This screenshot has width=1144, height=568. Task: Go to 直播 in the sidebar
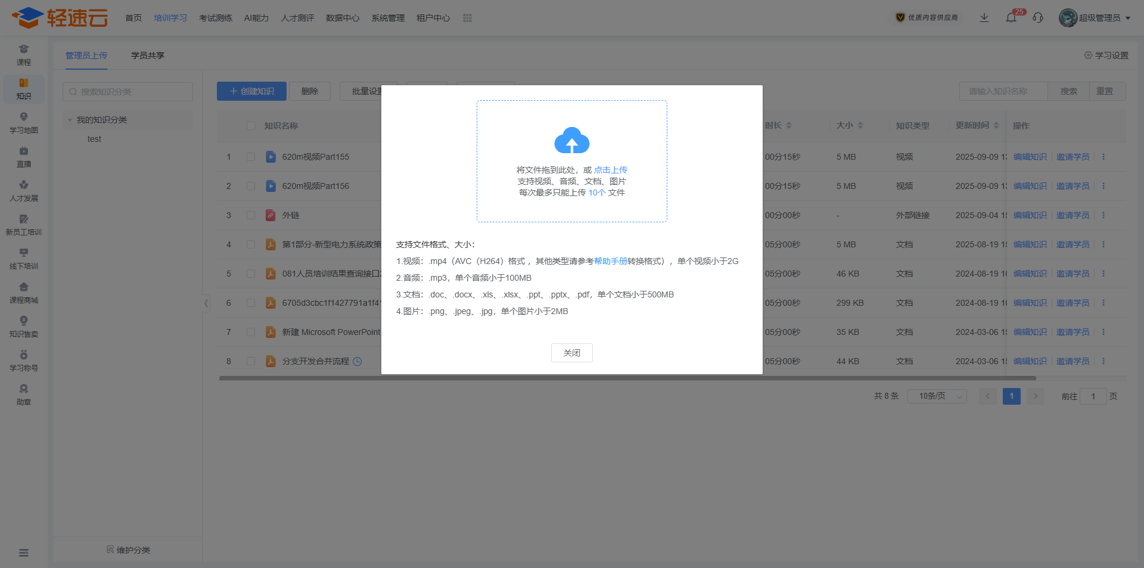pyautogui.click(x=24, y=157)
